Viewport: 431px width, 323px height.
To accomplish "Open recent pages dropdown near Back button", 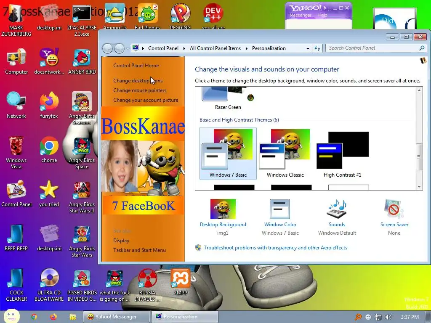I will click(128, 49).
